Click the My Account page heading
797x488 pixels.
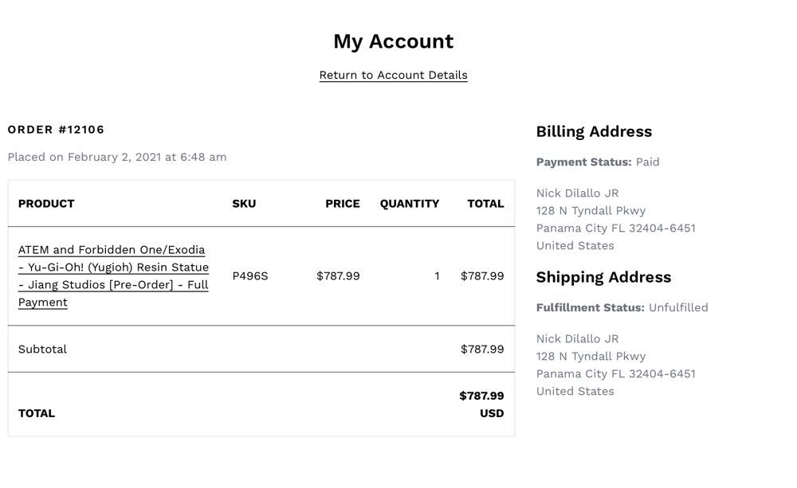point(393,41)
